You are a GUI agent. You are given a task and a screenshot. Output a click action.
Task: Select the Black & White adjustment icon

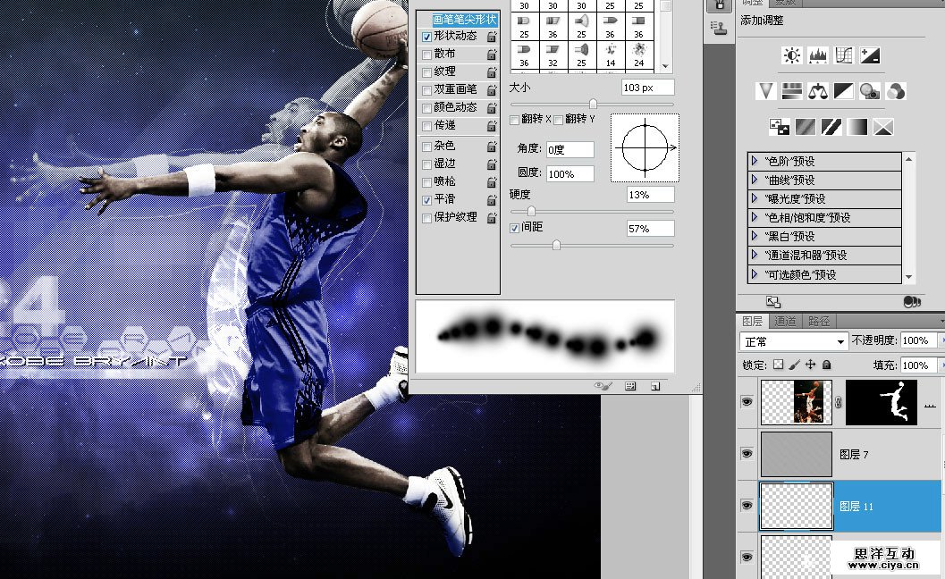coord(844,91)
